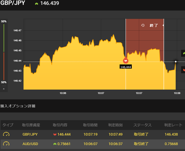The width and height of the screenshot is (185, 151).
Task: Click the ステータス column header
Action: 143,125
